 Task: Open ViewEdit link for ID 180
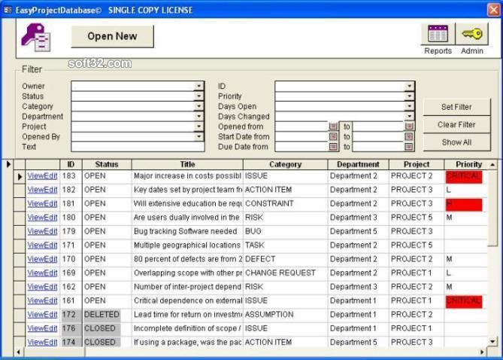[x=42, y=218]
